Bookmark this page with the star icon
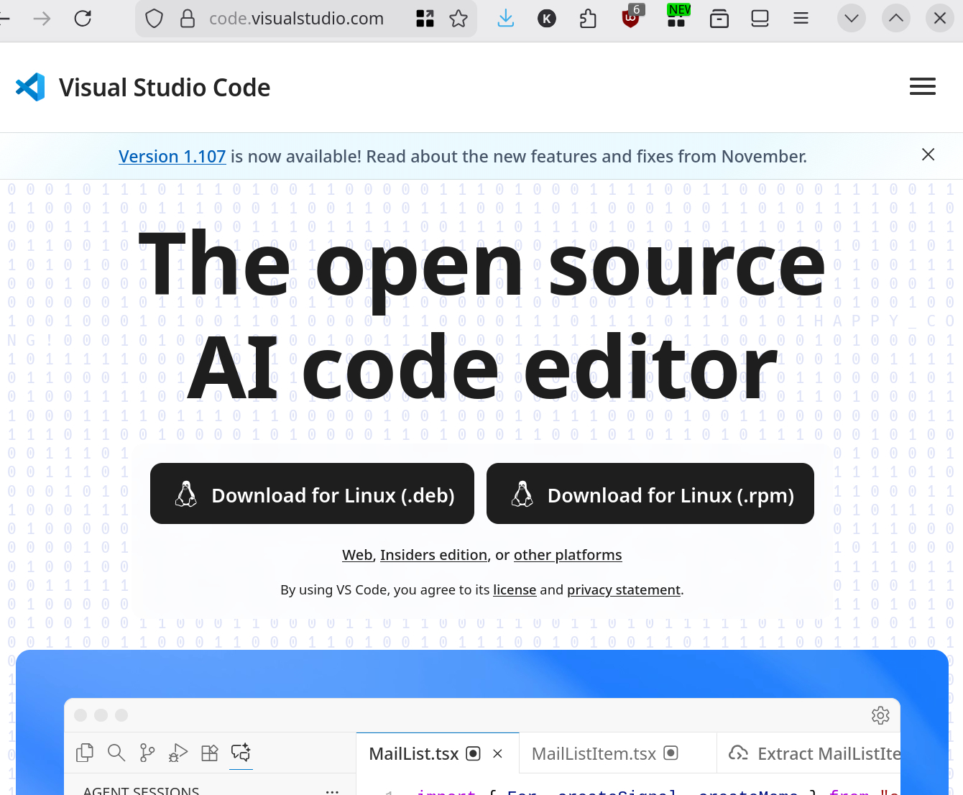Screen dimensions: 963x795 (x=459, y=19)
